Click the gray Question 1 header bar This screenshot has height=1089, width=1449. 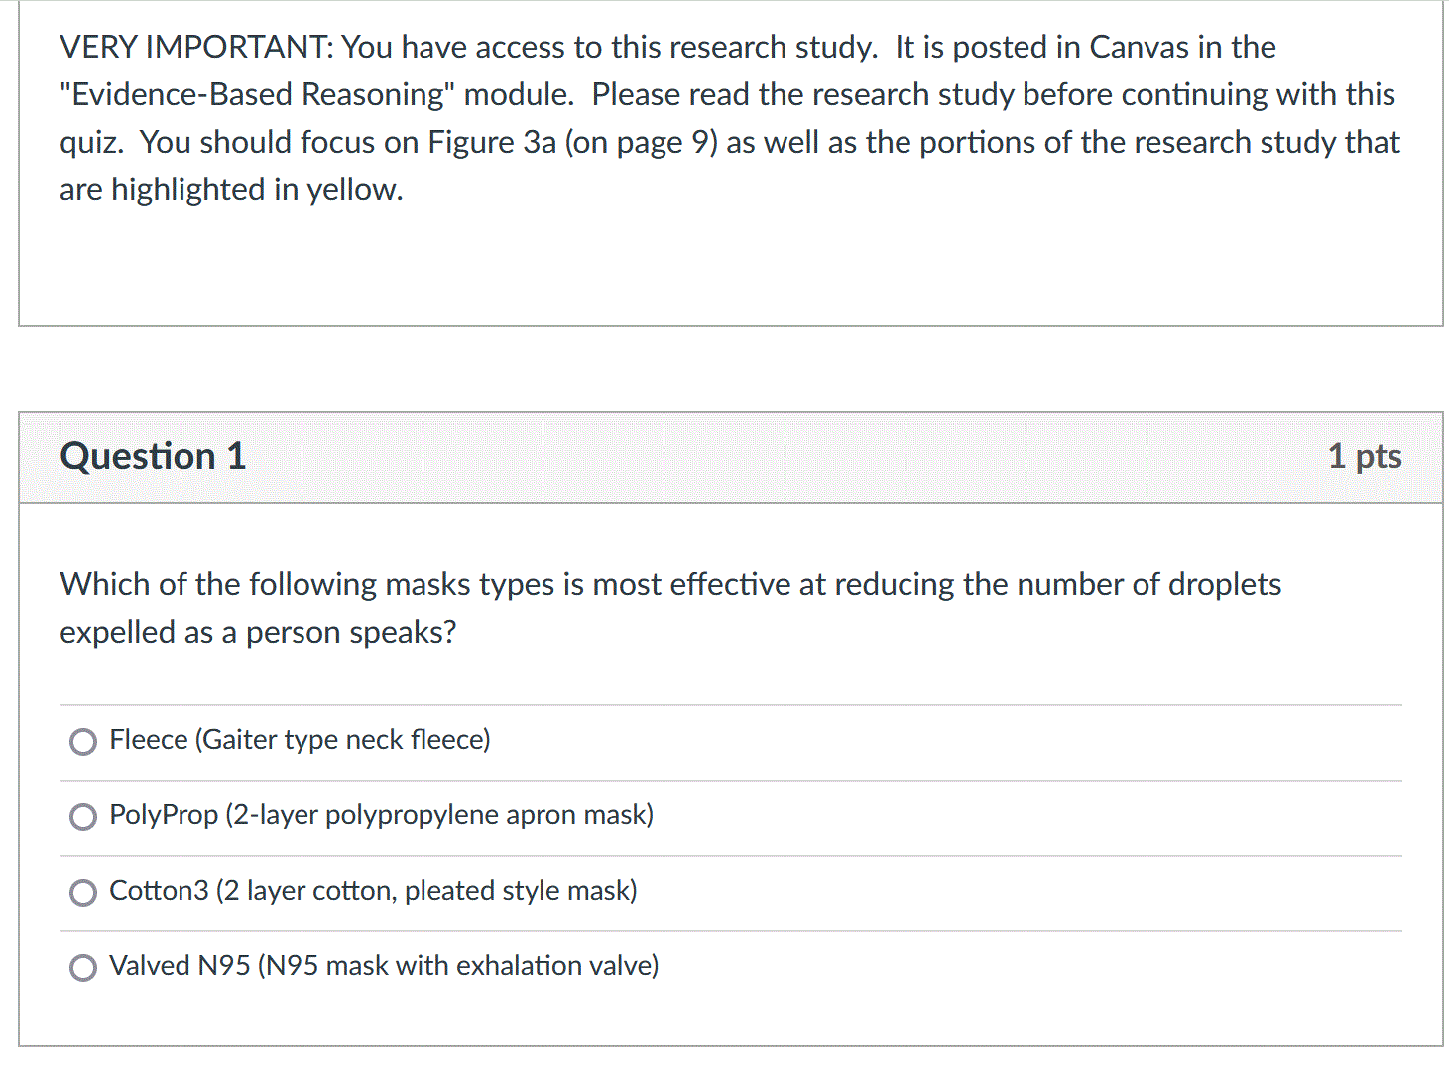[x=731, y=457]
